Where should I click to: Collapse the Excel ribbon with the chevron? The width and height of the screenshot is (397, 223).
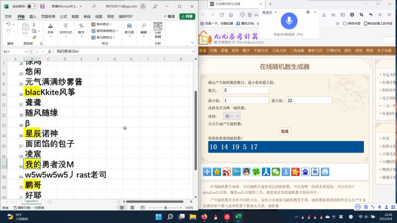[192, 43]
